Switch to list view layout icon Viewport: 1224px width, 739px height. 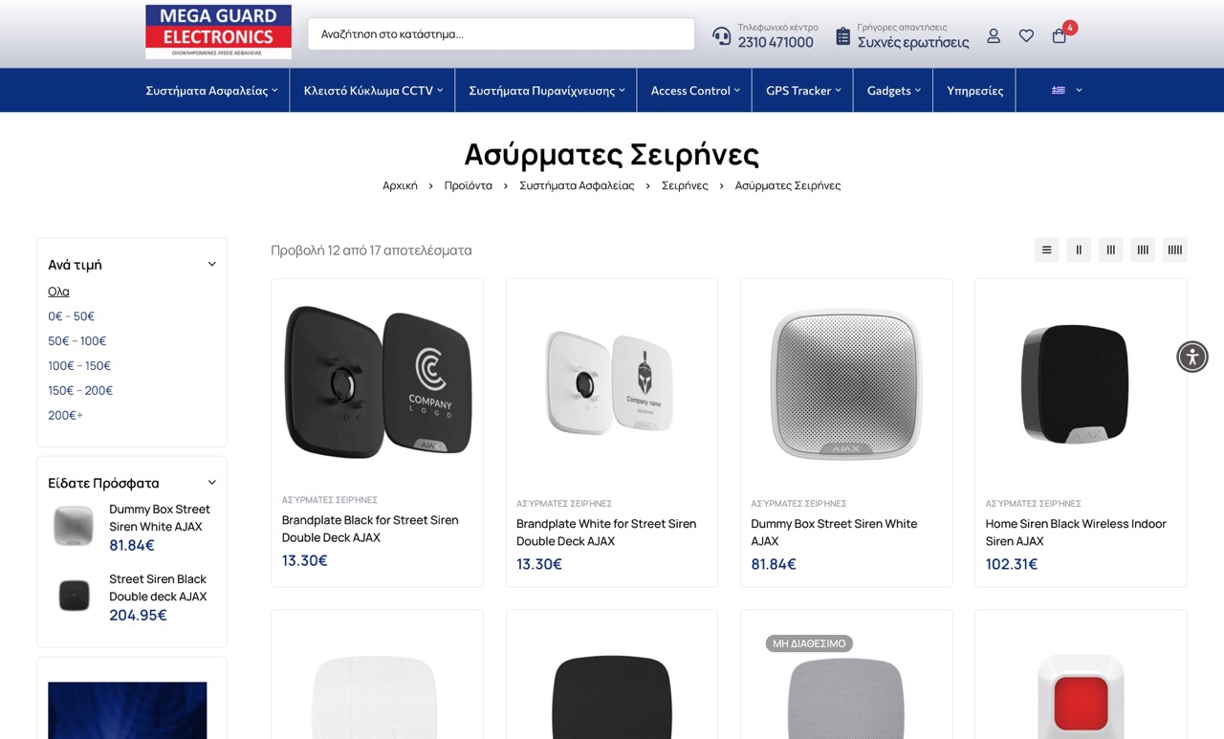(1046, 250)
